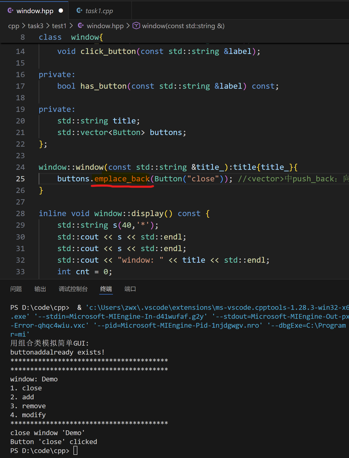The width and height of the screenshot is (349, 458).
Task: Click terminal line '1. close'
Action: pyautogui.click(x=26, y=388)
